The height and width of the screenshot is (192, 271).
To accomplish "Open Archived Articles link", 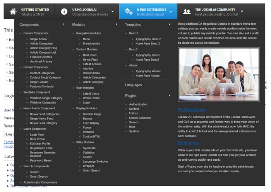I will click(x=41, y=61).
